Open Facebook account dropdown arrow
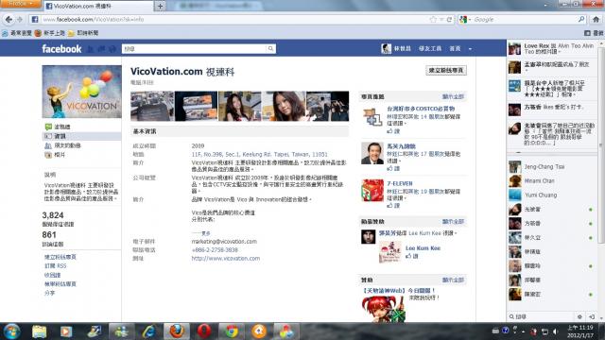Image resolution: width=605 pixels, height=340 pixels. (470, 49)
